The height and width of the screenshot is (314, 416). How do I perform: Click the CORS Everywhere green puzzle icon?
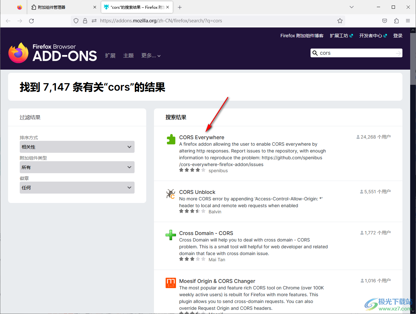click(x=170, y=139)
